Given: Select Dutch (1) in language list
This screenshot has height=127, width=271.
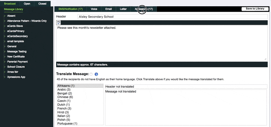Looking at the screenshot, I should 80,105.
